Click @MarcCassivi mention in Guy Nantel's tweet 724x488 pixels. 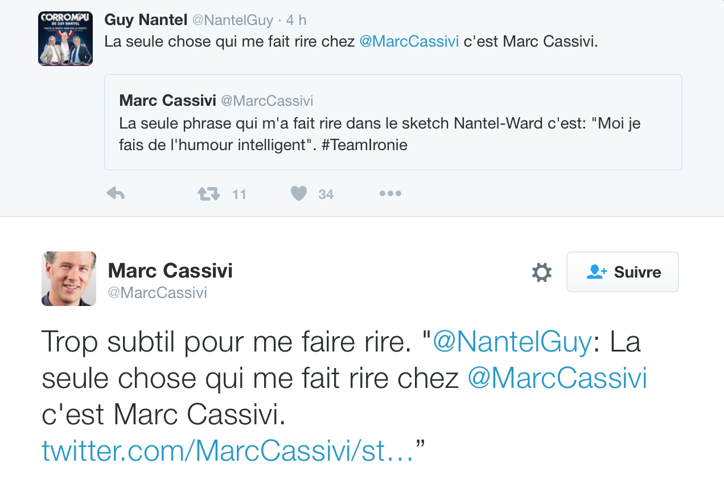coord(409,42)
